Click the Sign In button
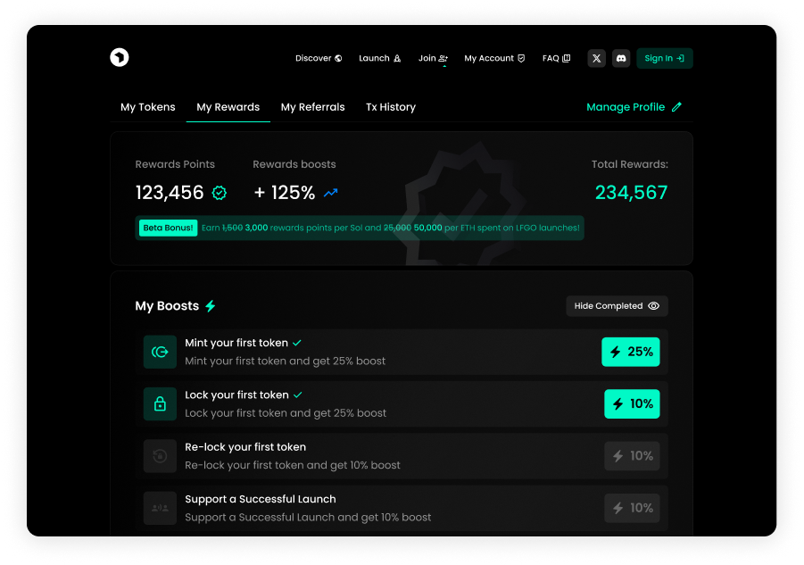 pos(664,57)
